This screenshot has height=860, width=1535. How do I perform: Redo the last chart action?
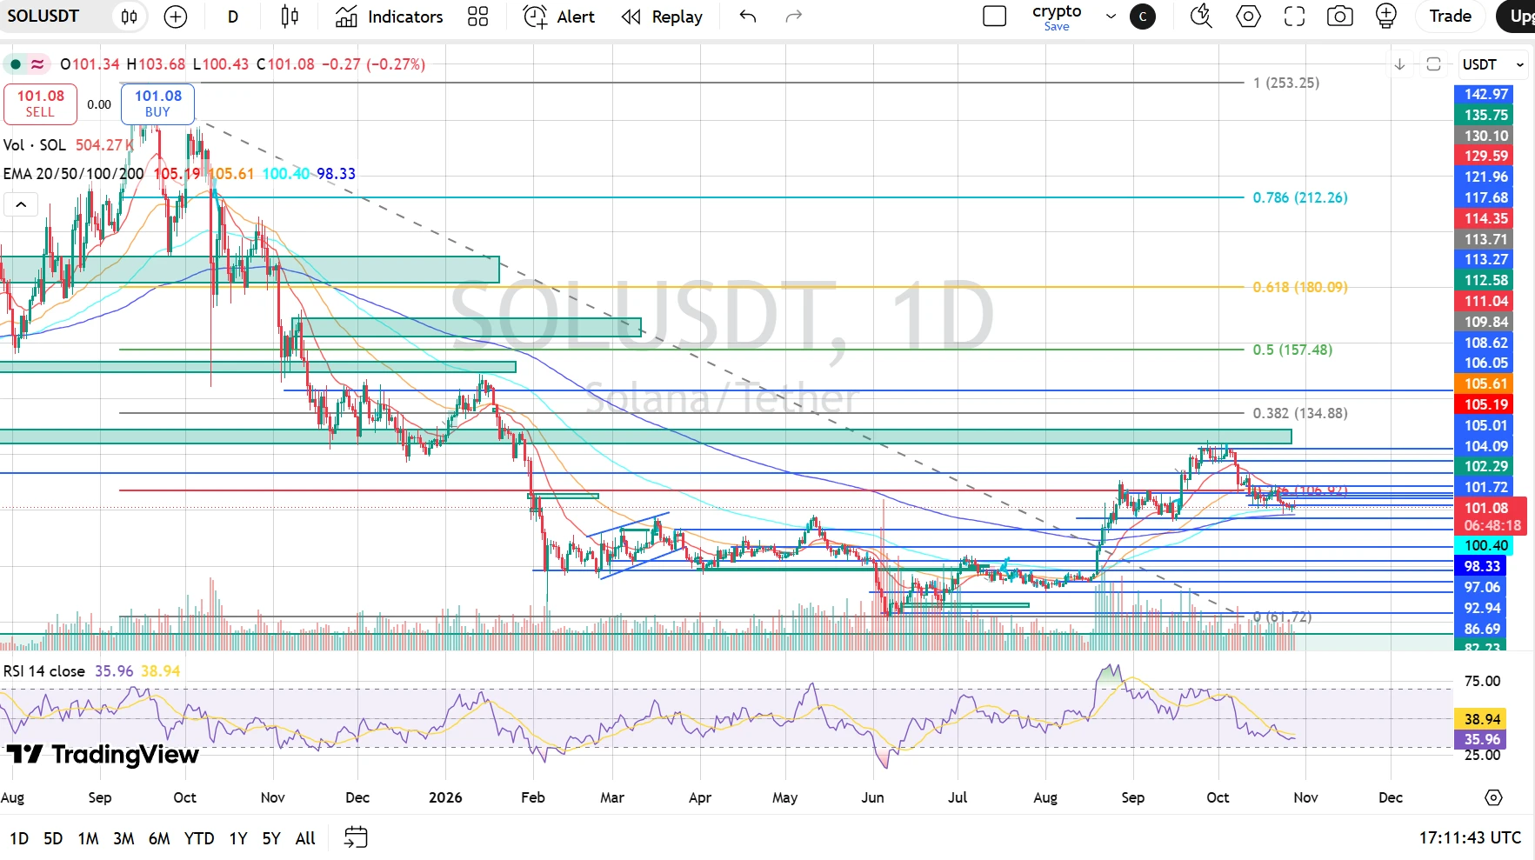[793, 17]
